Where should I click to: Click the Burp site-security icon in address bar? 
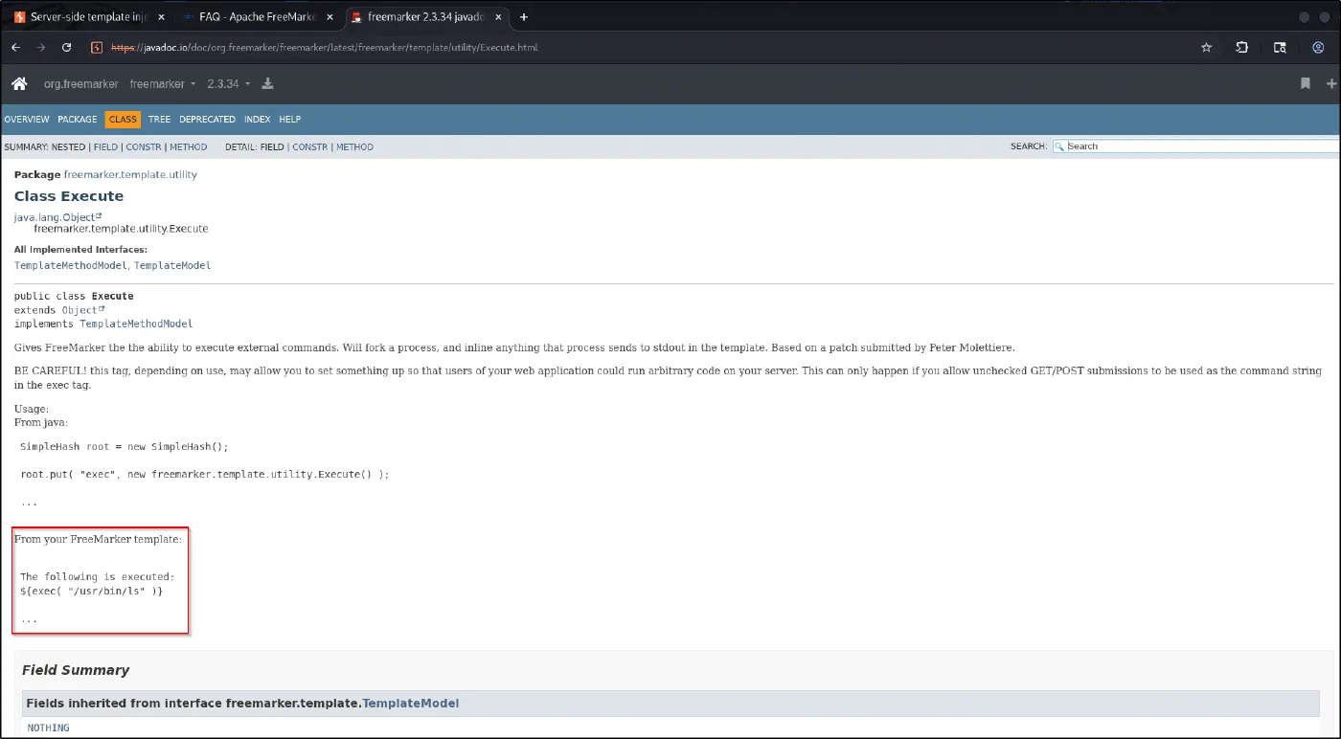pos(96,47)
